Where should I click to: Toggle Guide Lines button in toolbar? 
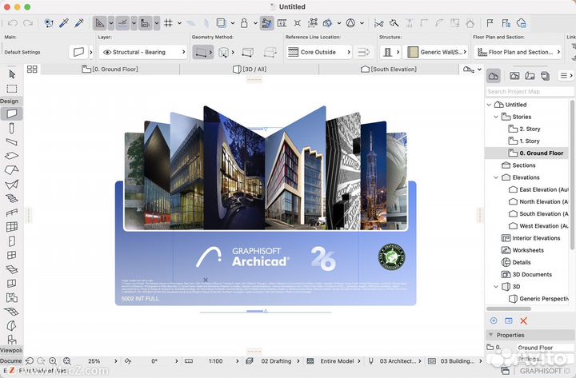(100, 23)
